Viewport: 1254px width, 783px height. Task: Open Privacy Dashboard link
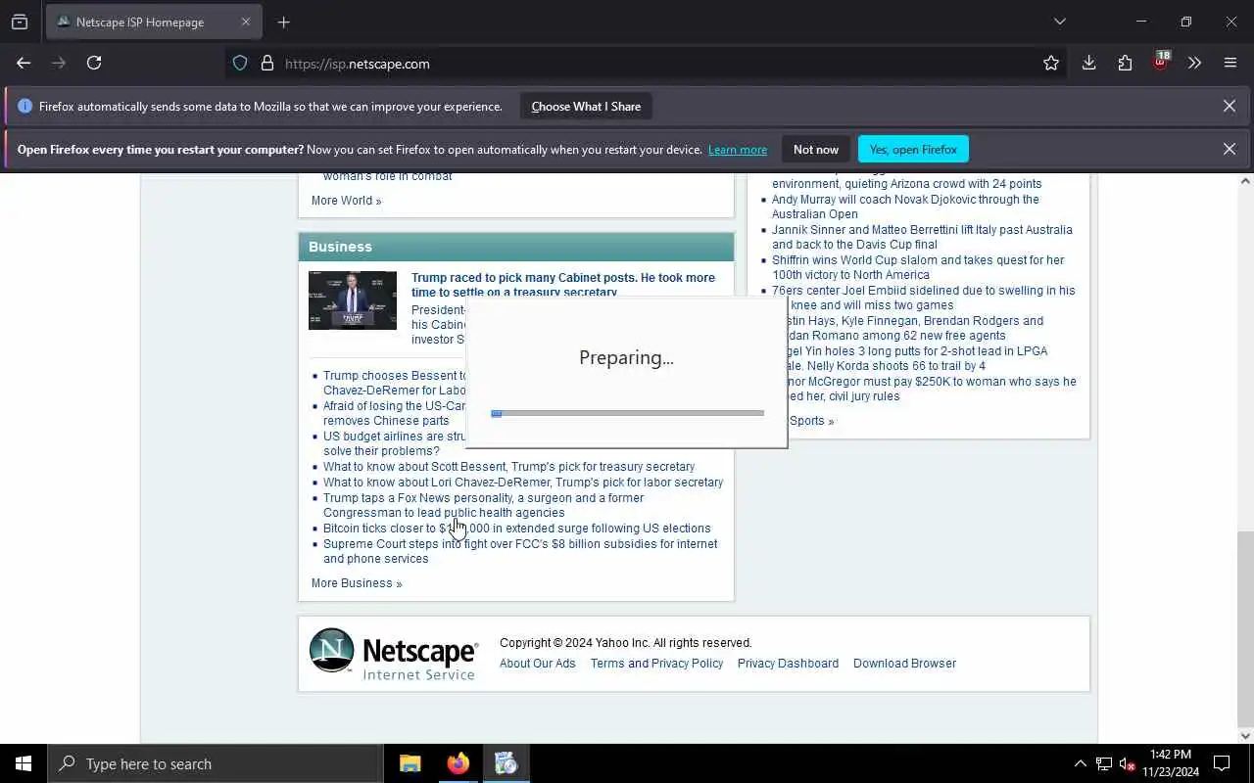(x=788, y=664)
